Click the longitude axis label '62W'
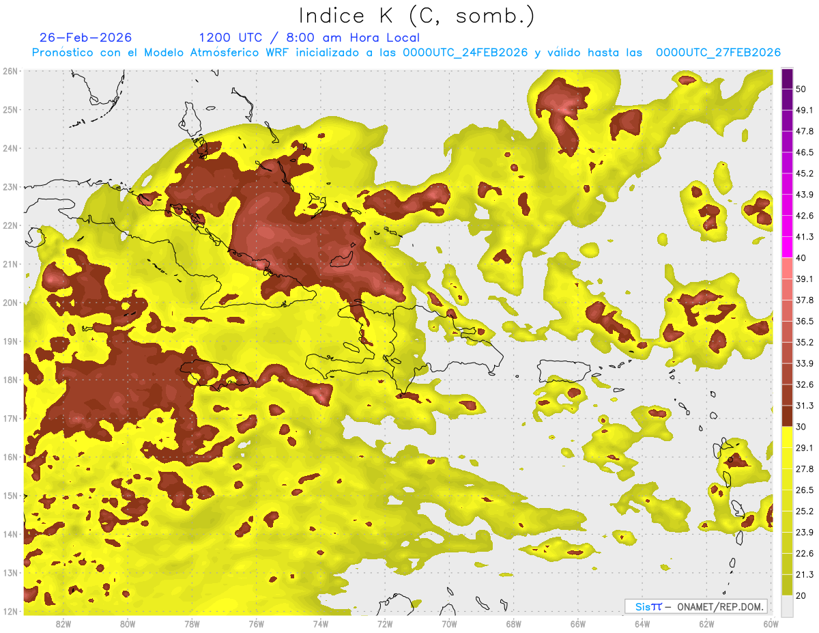The image size is (819, 633). tap(706, 623)
